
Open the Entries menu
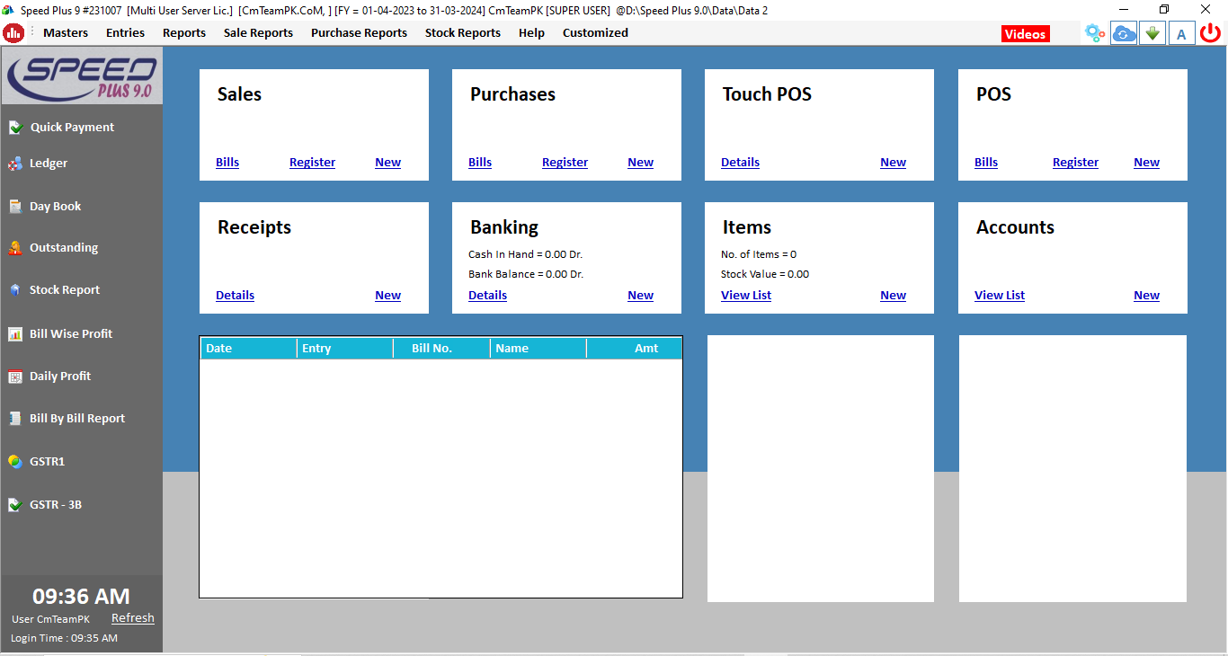[125, 33]
